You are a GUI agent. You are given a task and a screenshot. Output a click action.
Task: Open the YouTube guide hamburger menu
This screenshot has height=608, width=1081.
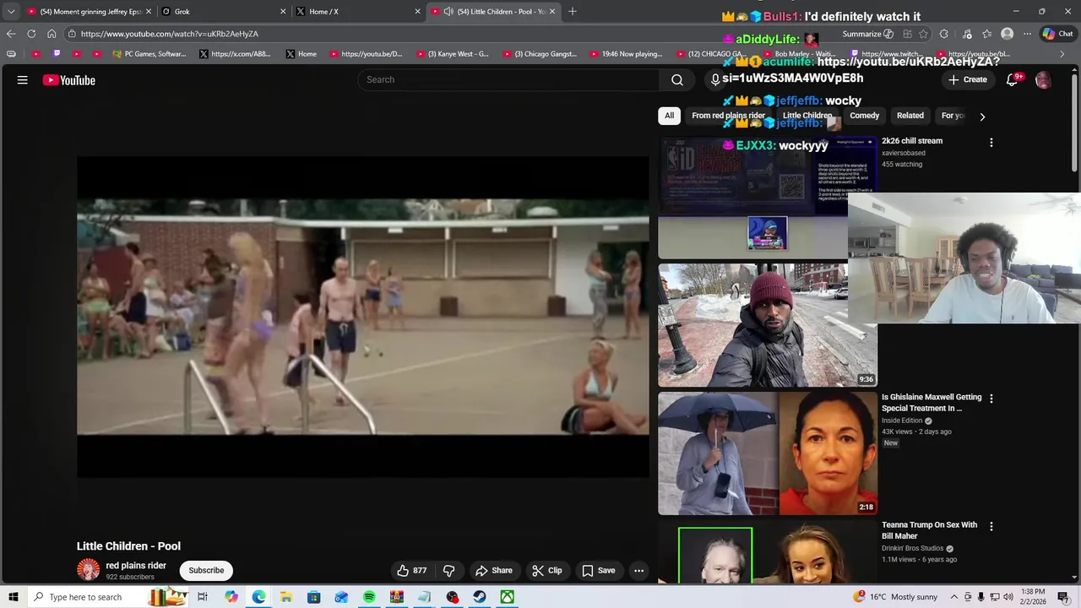[x=23, y=80]
